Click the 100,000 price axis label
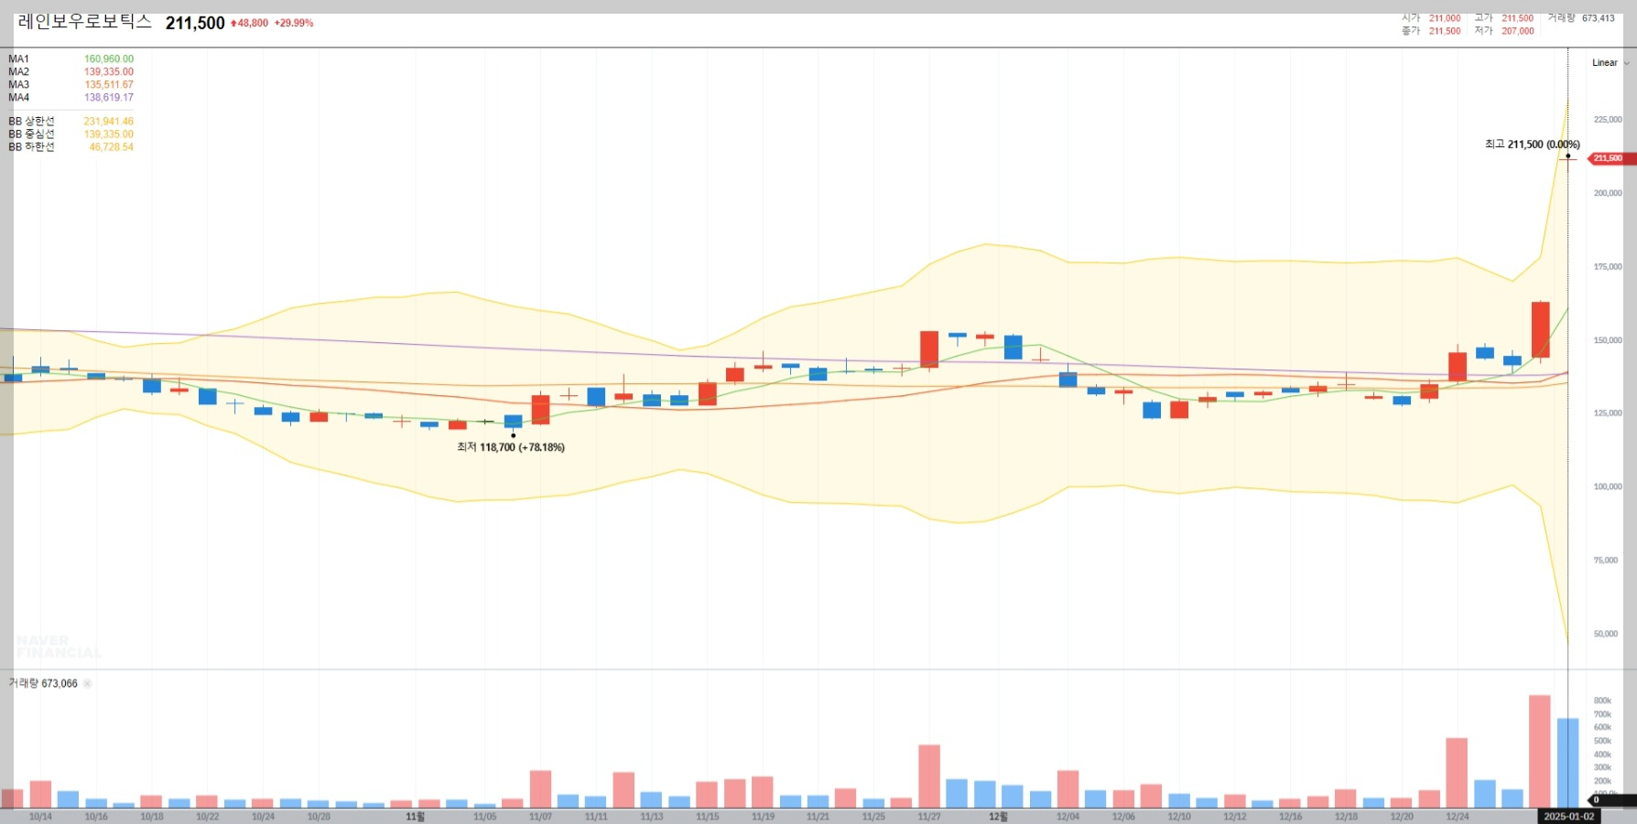This screenshot has width=1637, height=824. pos(1608,487)
